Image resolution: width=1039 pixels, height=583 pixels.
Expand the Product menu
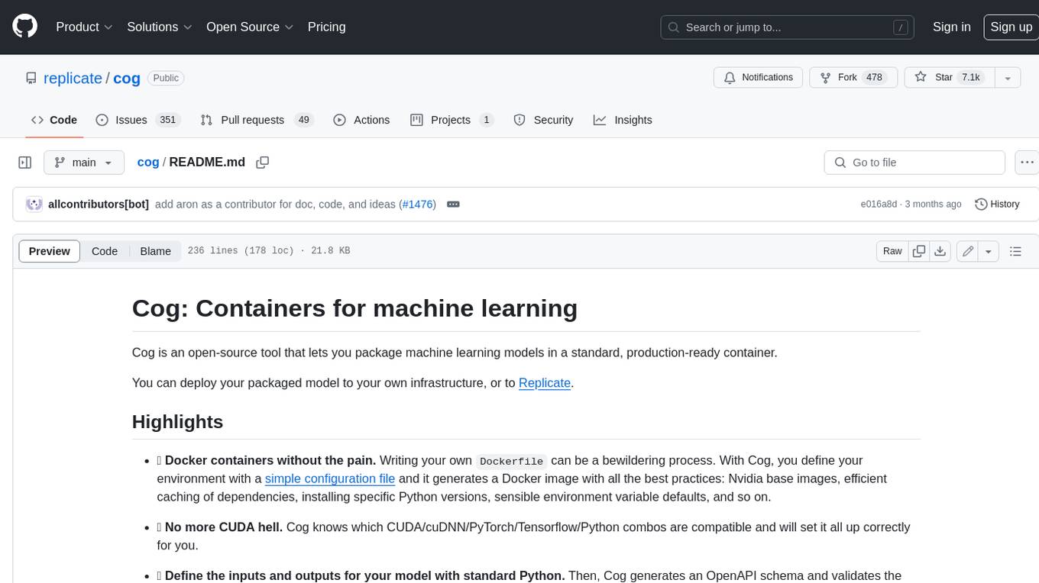point(85,27)
